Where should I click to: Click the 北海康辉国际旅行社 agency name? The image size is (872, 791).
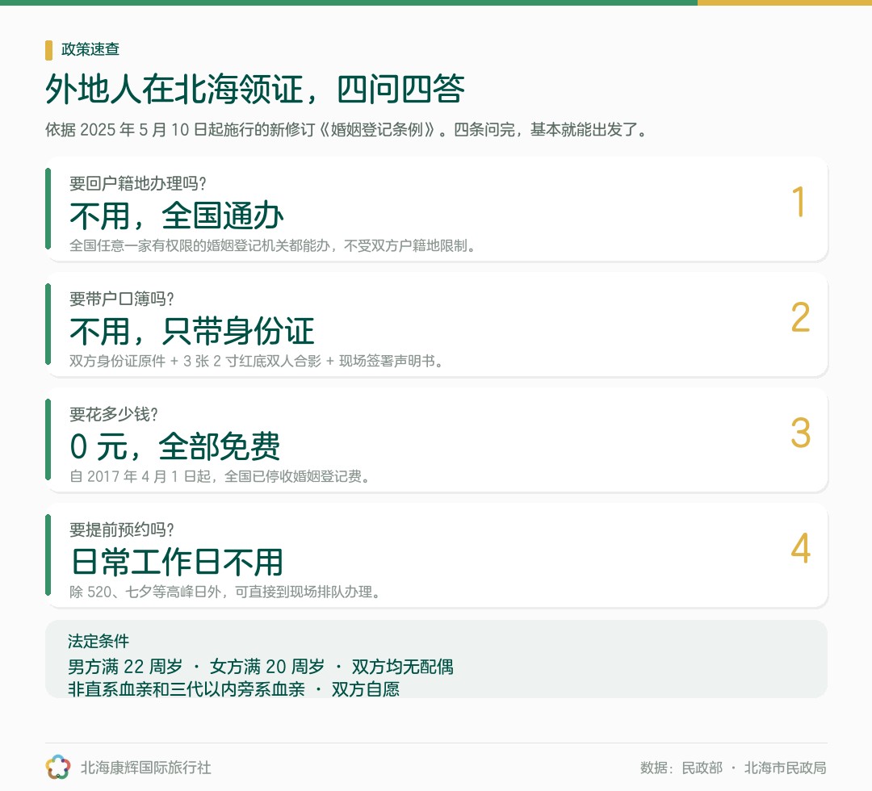point(145,768)
